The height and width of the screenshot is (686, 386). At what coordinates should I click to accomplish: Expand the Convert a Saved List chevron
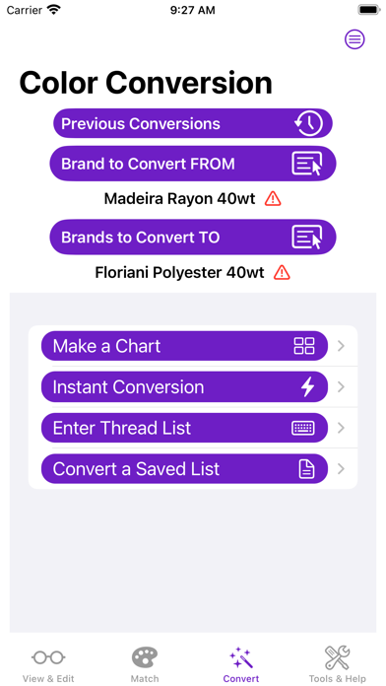[341, 469]
